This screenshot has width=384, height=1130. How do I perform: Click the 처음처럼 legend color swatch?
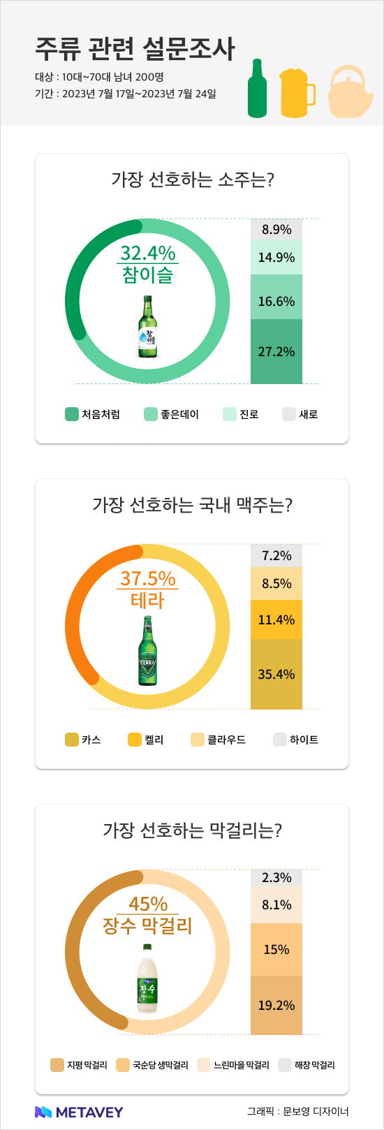pyautogui.click(x=71, y=414)
